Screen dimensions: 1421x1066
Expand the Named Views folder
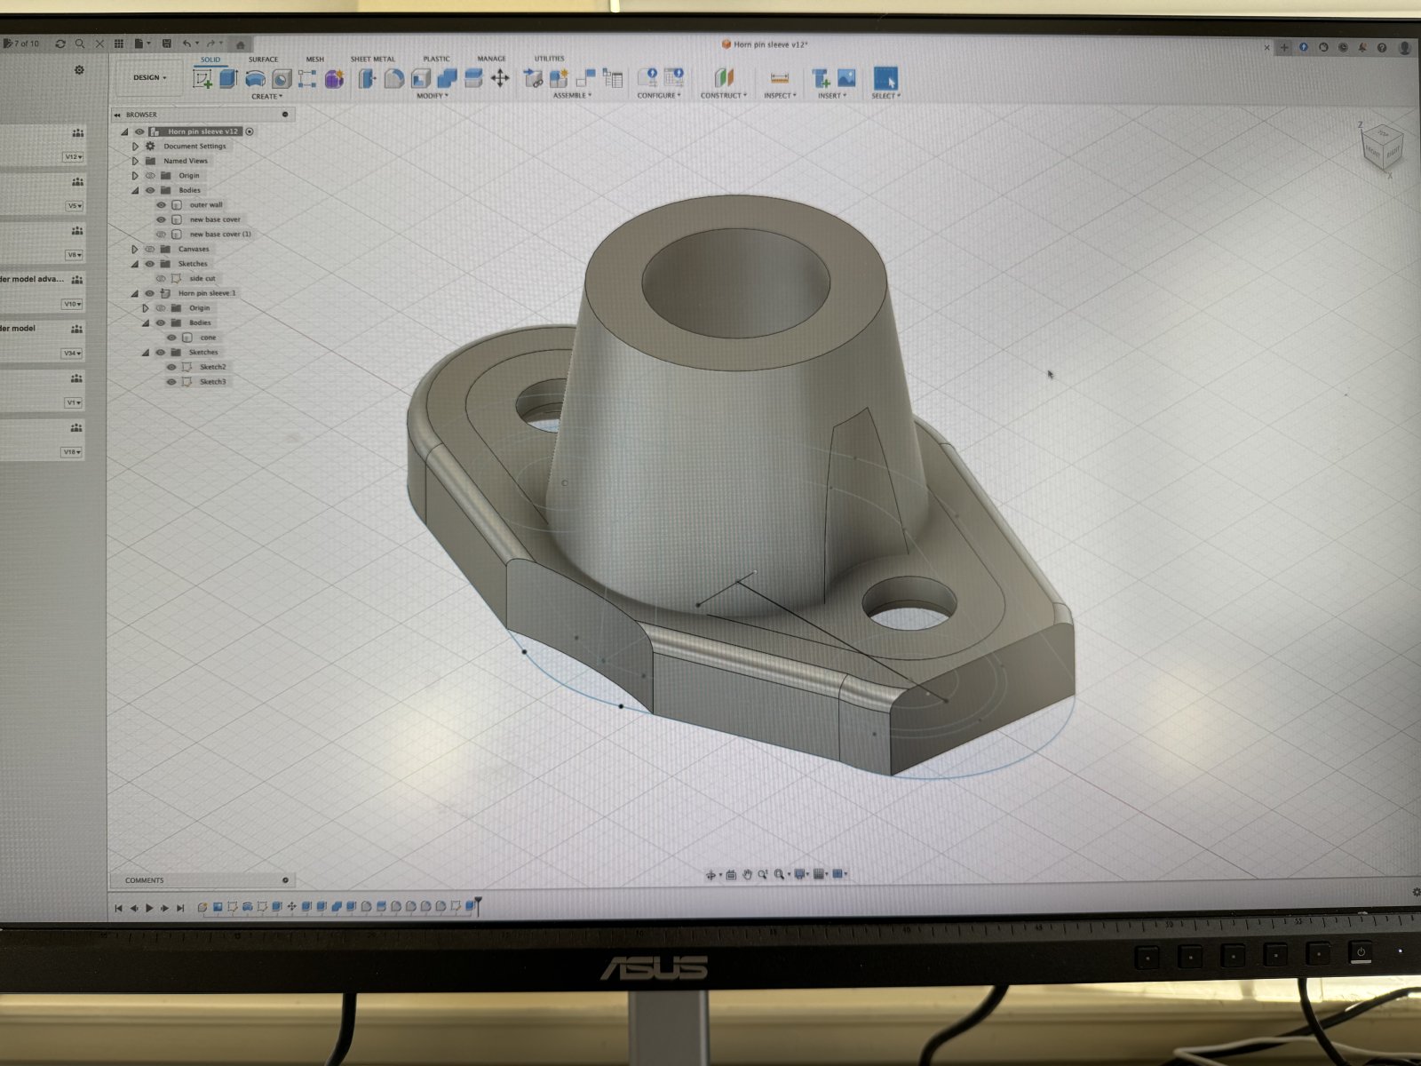tap(135, 161)
